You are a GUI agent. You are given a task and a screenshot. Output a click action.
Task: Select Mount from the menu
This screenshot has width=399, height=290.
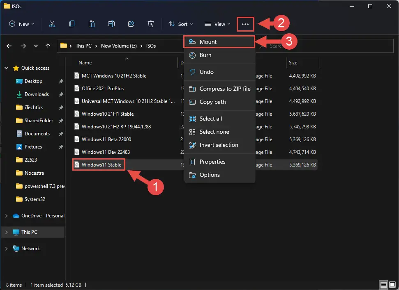click(219, 42)
